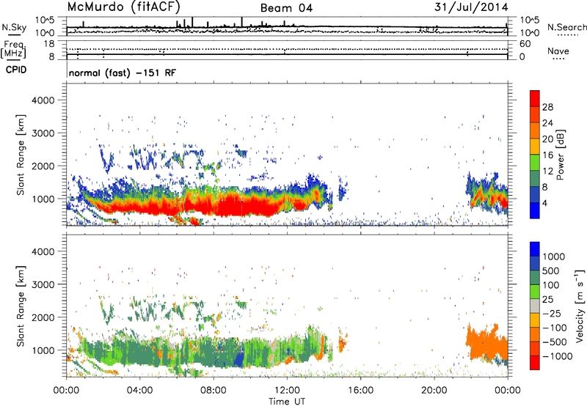Click the 'Slant Range [km]' label of power panel
The image size is (587, 406).
21,155
